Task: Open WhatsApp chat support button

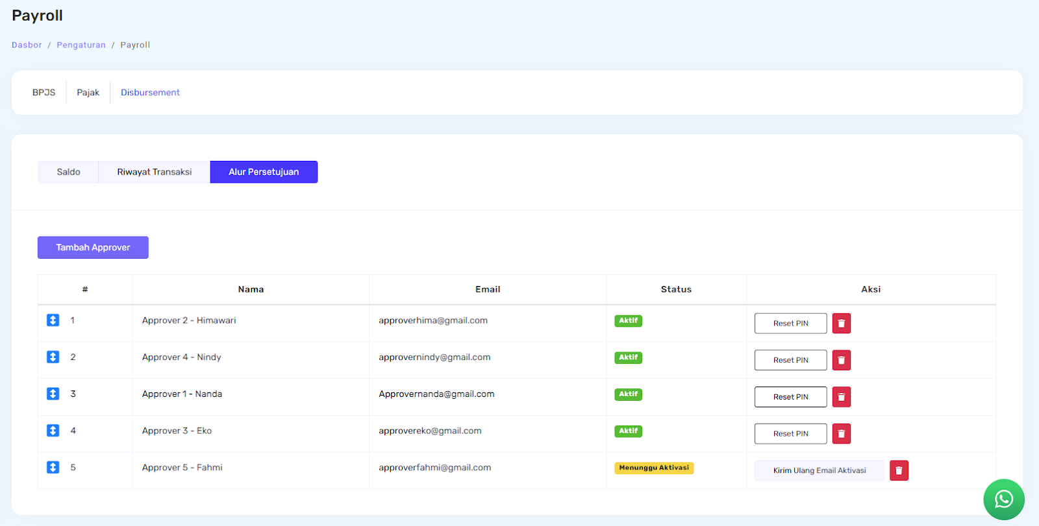Action: click(1003, 499)
